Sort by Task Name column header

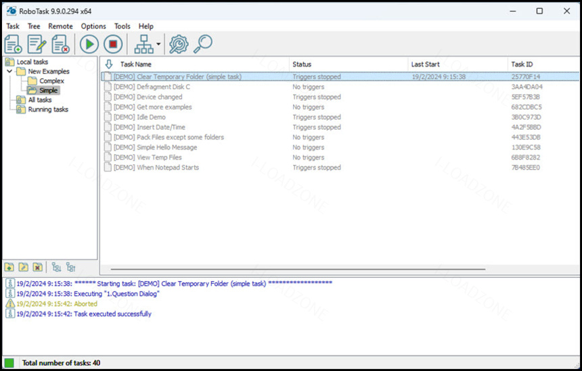coord(135,64)
